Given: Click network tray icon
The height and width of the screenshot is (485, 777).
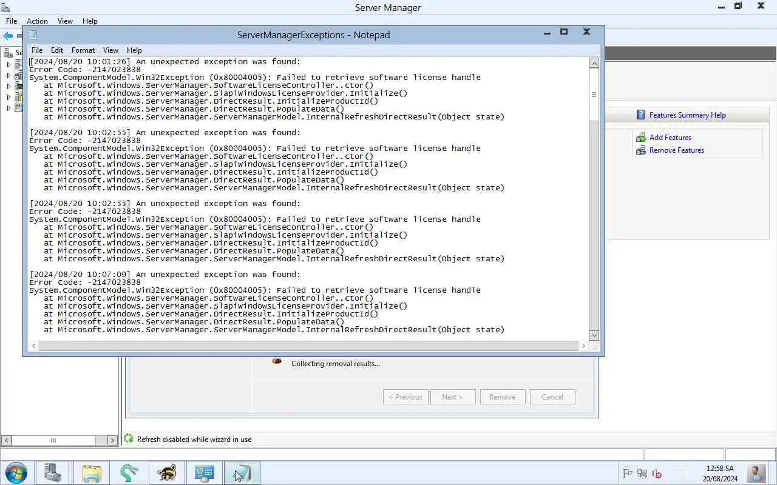Looking at the screenshot, I should pyautogui.click(x=642, y=473).
